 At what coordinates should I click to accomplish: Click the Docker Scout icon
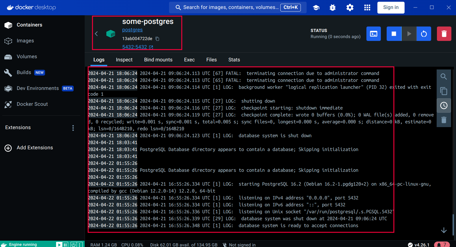tap(8, 104)
